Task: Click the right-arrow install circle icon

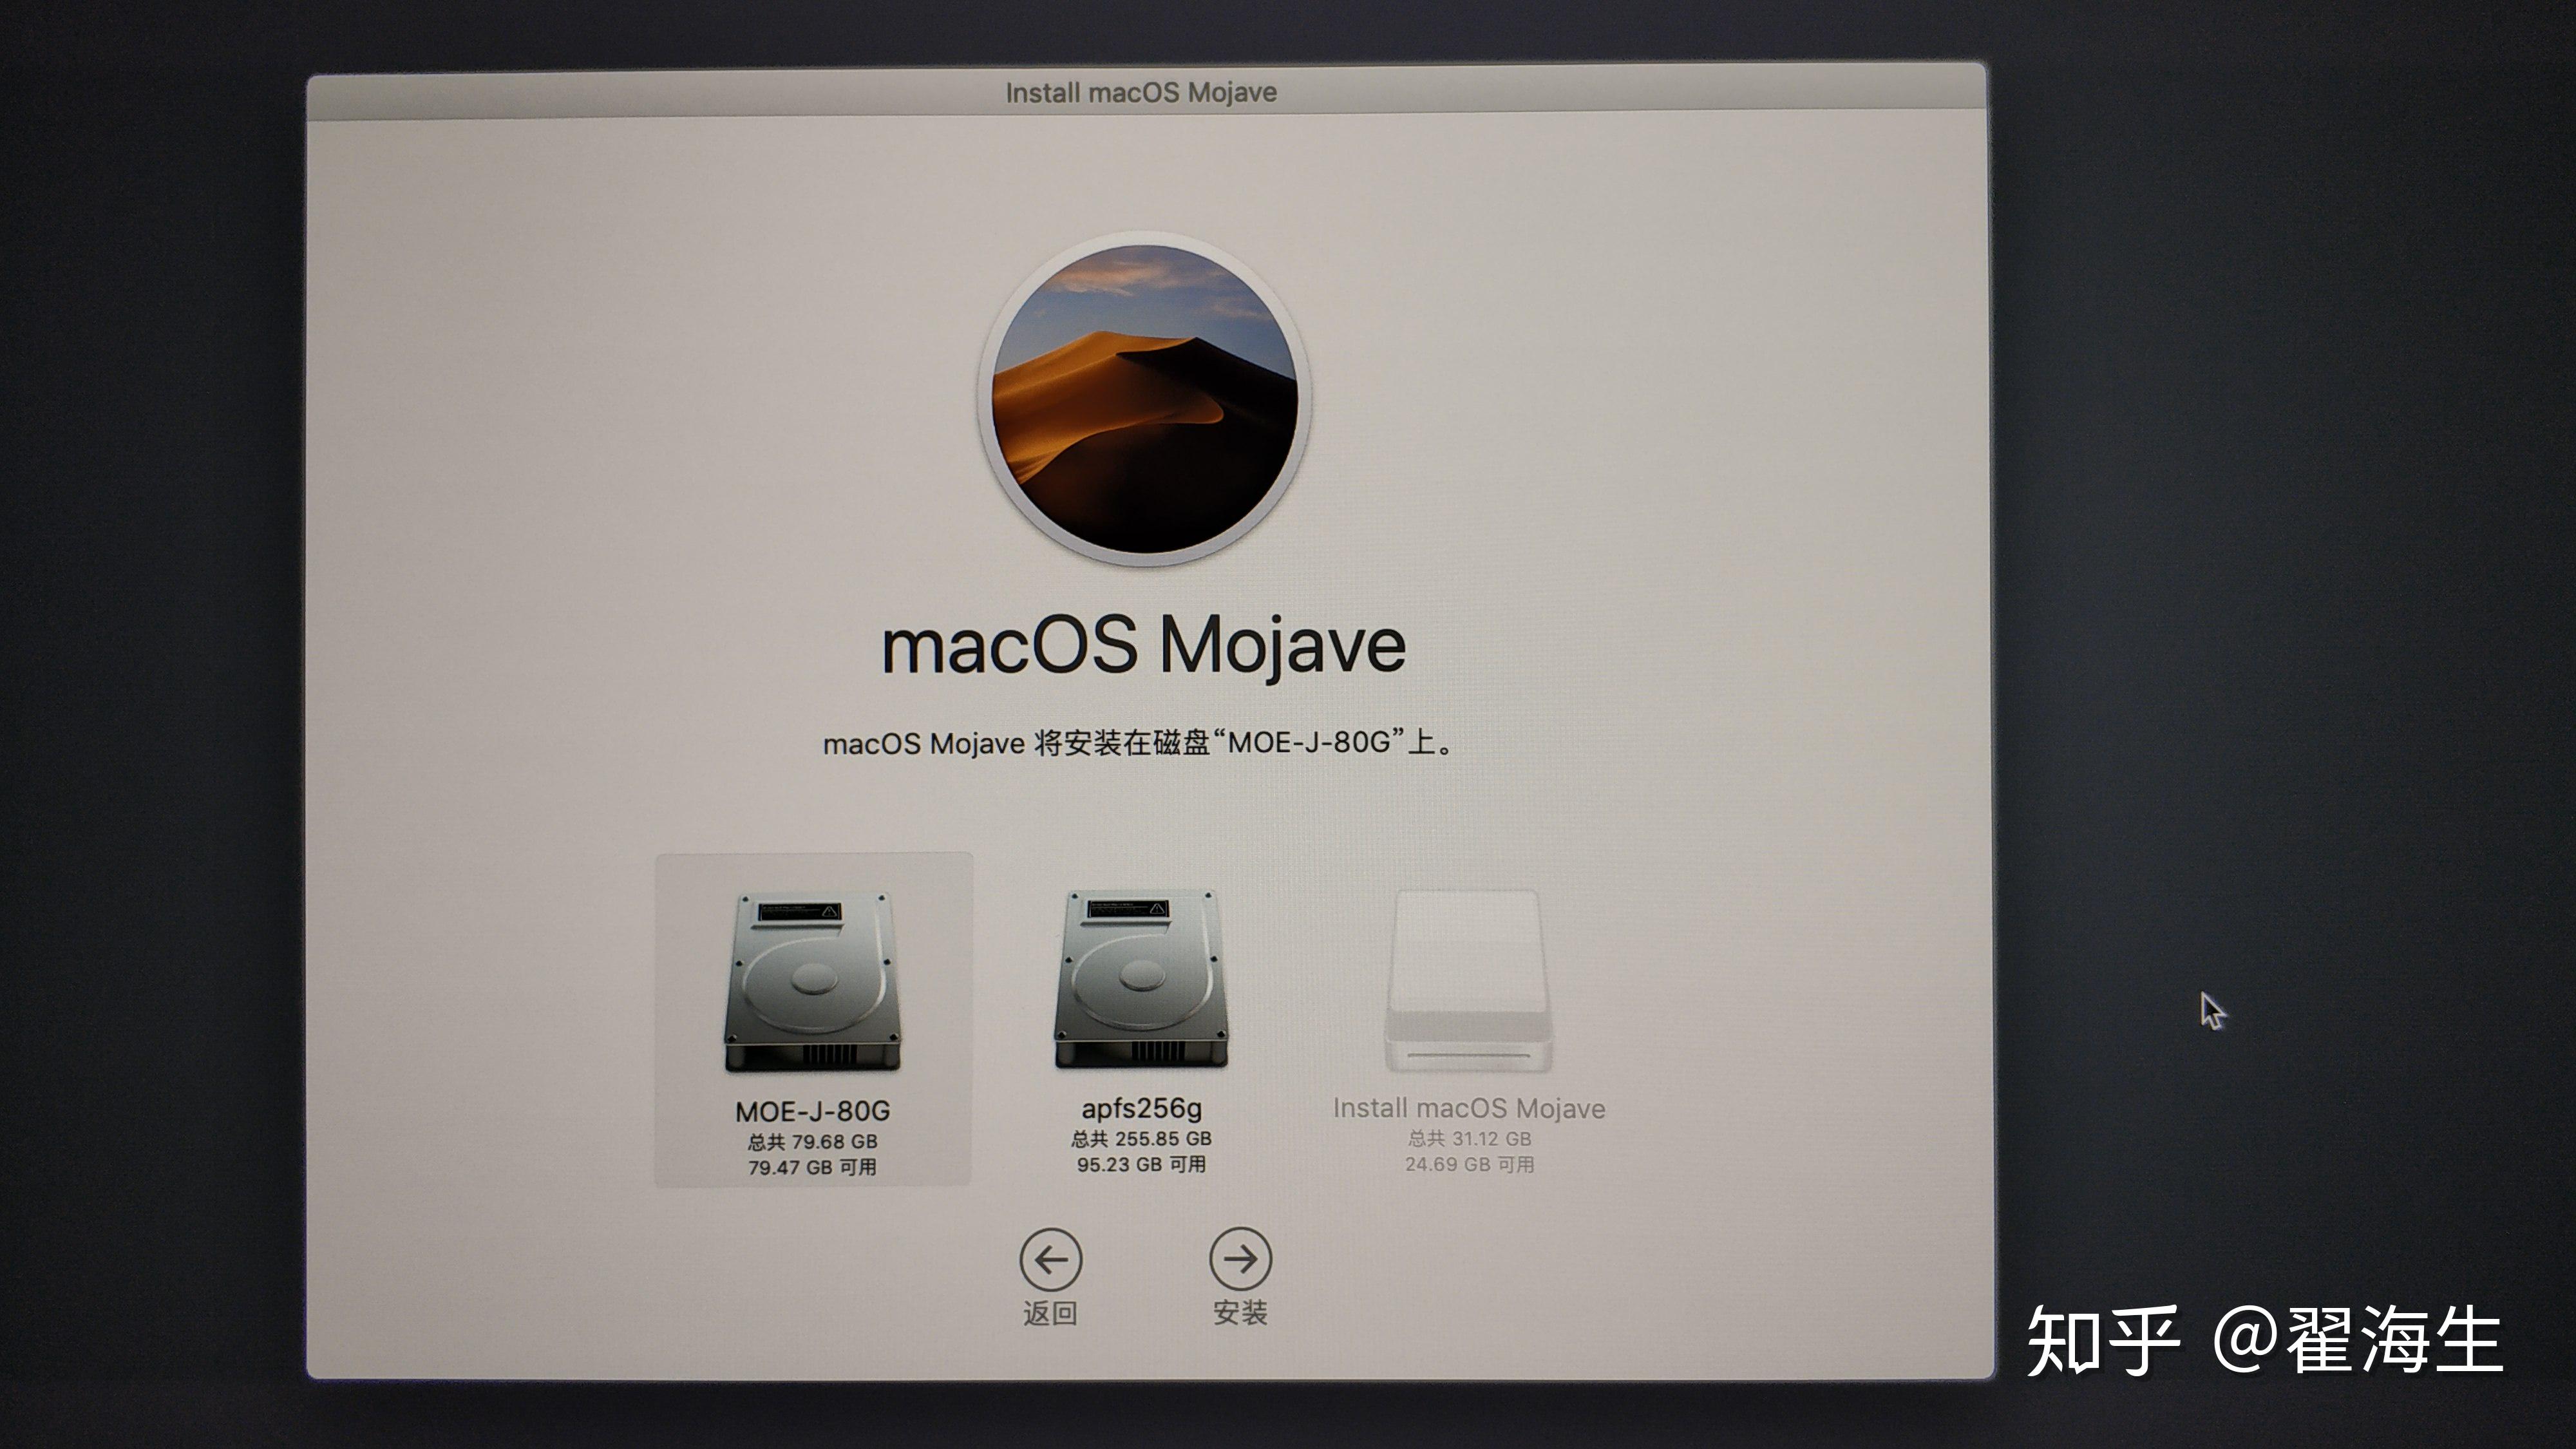Action: 1240,1259
